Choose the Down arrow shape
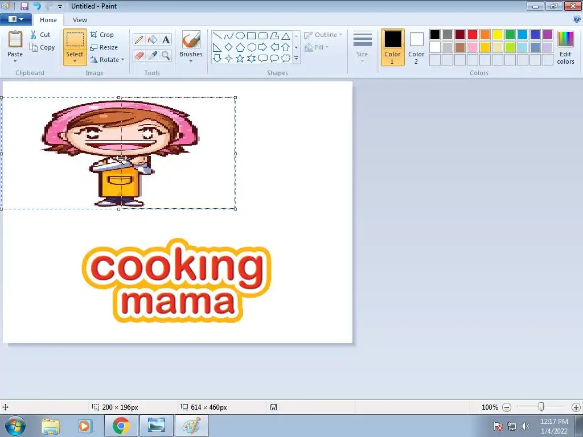Image resolution: width=583 pixels, height=437 pixels. (217, 59)
